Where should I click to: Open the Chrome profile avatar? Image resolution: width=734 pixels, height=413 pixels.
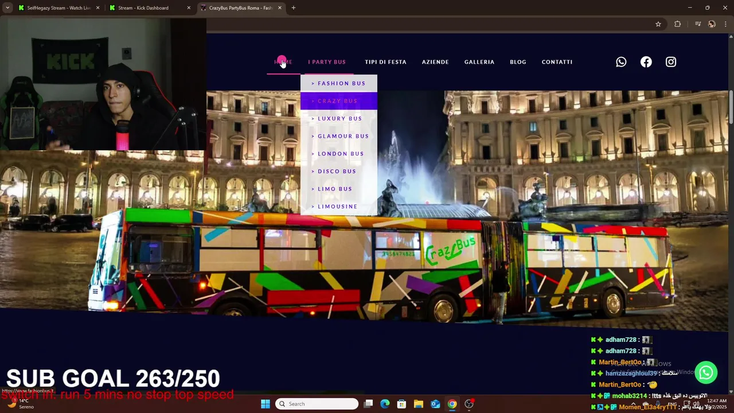click(x=712, y=24)
